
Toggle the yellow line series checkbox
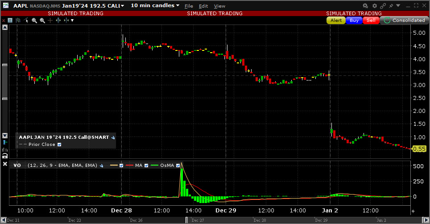click(x=121, y=166)
